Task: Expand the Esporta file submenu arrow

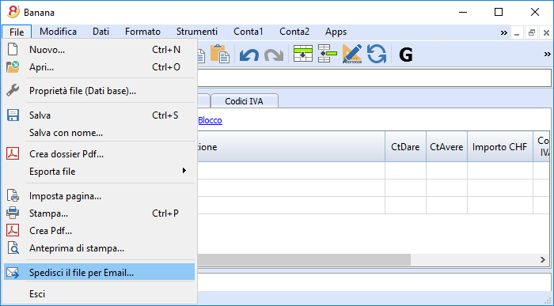Action: [x=184, y=171]
